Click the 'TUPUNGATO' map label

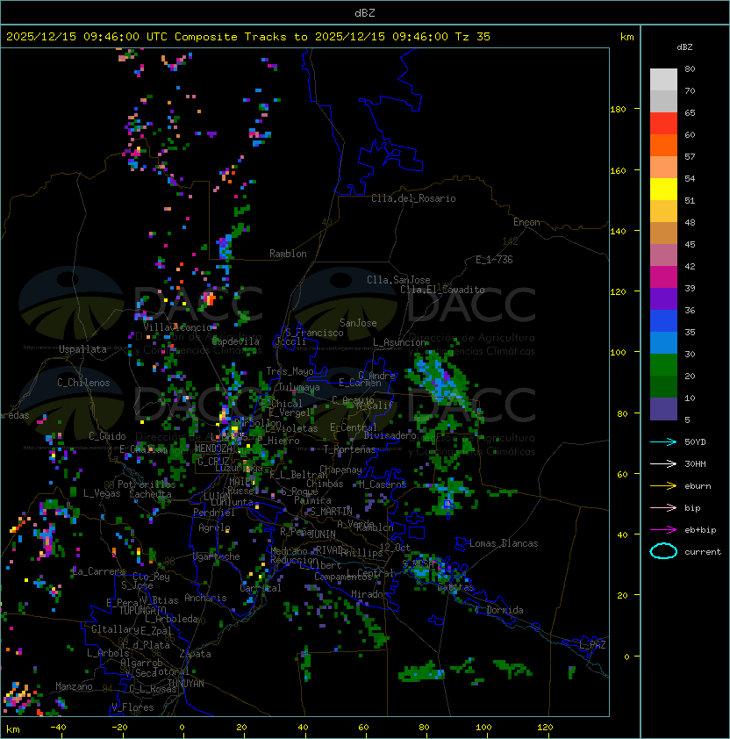tap(142, 610)
